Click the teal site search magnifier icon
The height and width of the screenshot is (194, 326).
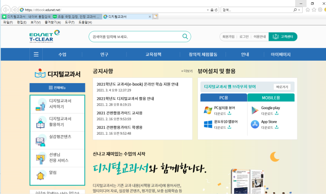click(185, 37)
